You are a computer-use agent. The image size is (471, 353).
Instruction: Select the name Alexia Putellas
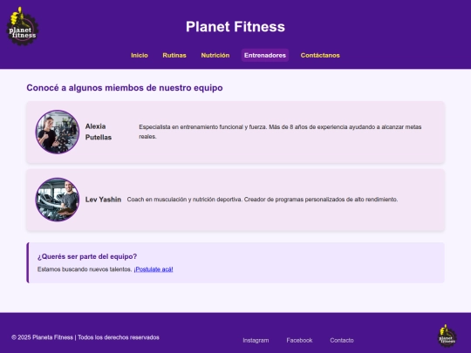[x=99, y=132]
